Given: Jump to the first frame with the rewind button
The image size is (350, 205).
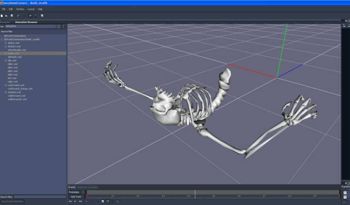Looking at the screenshot, I should (x=71, y=201).
